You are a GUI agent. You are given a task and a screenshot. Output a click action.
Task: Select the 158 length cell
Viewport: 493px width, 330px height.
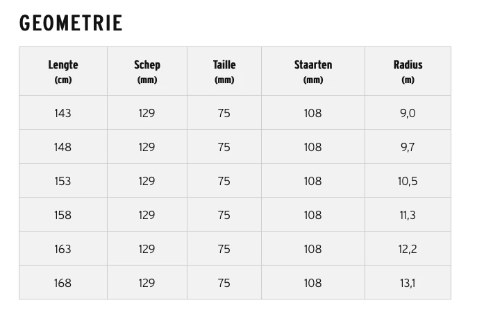click(x=63, y=215)
